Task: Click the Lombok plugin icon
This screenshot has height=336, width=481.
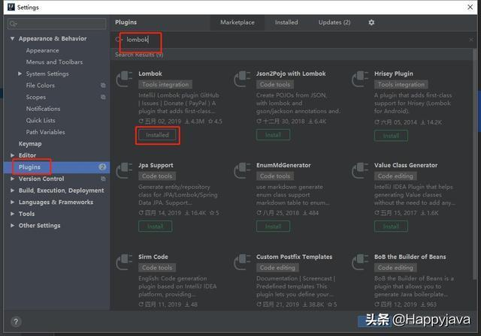Action: point(124,79)
